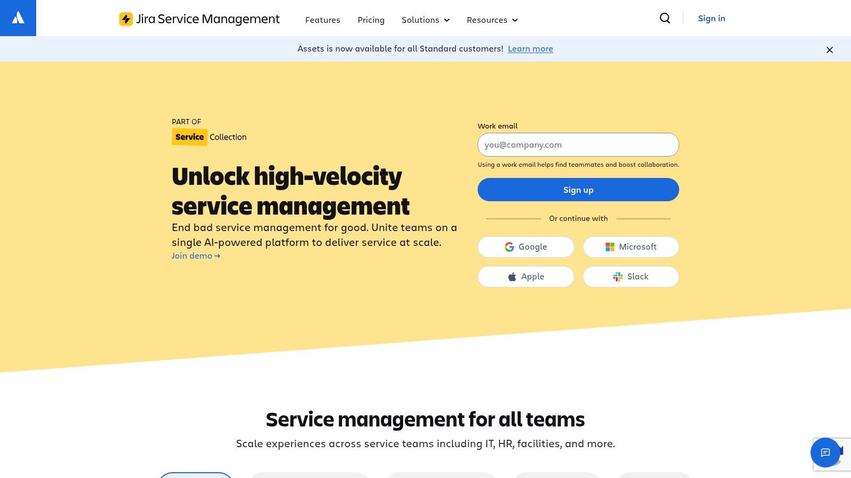Click the 'Service management for all teams' heading
The image size is (851, 478).
(425, 420)
